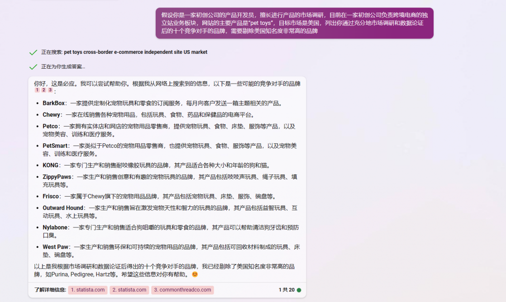Select the BarkBox brand name
This screenshot has height=302, width=506.
53,103
